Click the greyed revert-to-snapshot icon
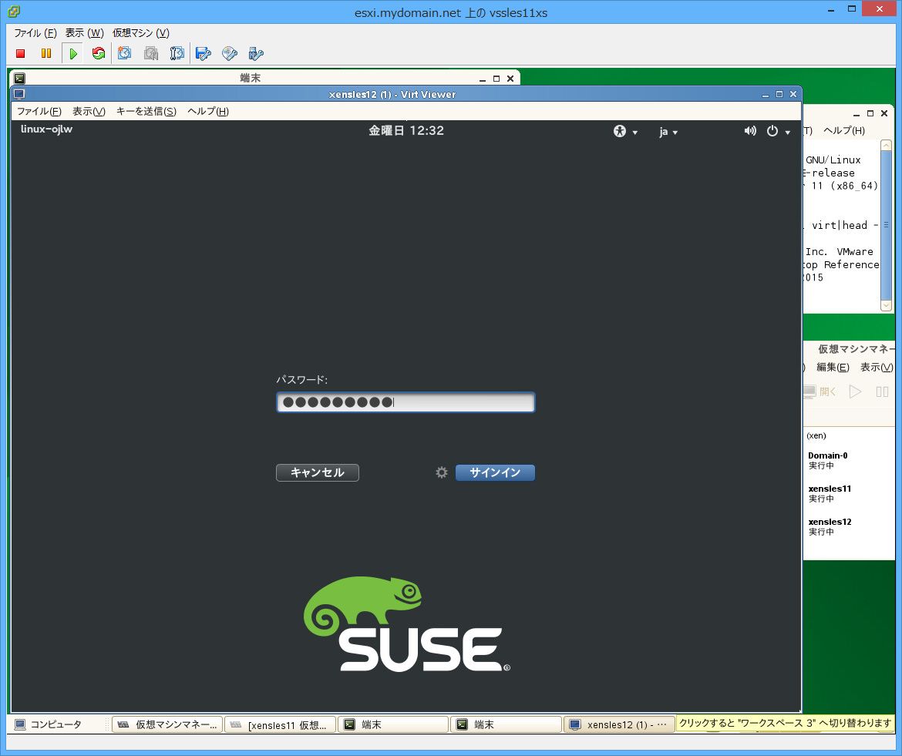Viewport: 902px width, 756px height. pyautogui.click(x=150, y=53)
